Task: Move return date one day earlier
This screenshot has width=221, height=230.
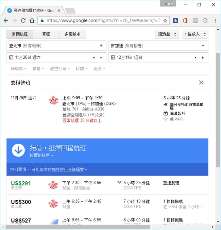Action: (195, 57)
